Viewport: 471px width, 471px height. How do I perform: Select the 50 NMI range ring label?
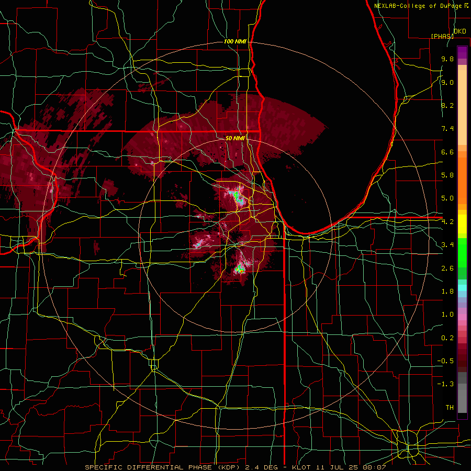235,138
